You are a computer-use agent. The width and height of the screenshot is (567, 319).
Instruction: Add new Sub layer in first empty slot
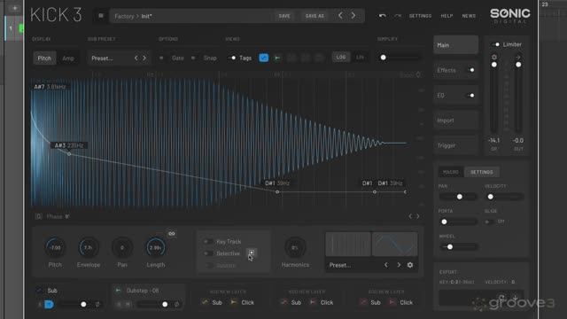(x=212, y=302)
